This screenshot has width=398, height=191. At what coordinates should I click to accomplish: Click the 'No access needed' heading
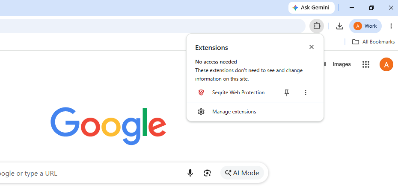(216, 62)
